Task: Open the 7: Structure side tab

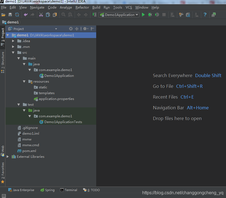Action: coord(3,62)
